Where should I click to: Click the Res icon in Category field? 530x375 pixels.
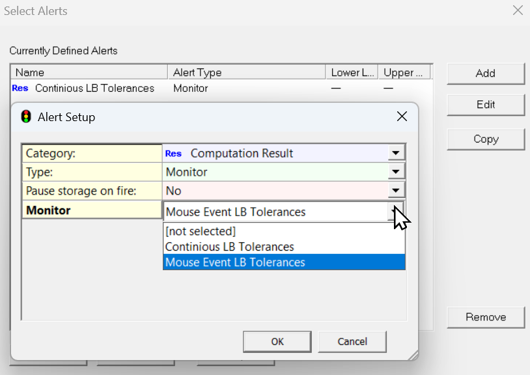(173, 154)
